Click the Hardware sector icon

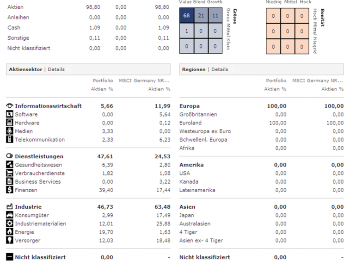click(x=10, y=123)
